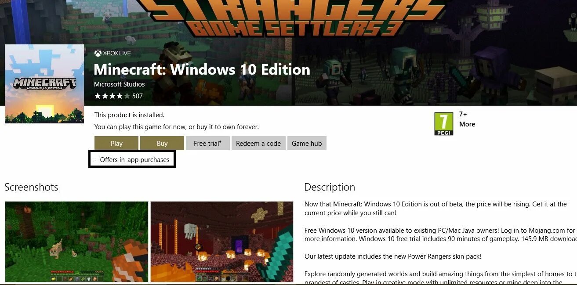
Task: Click the Minecraft Windows 10 Edition app icon
Action: pos(44,84)
